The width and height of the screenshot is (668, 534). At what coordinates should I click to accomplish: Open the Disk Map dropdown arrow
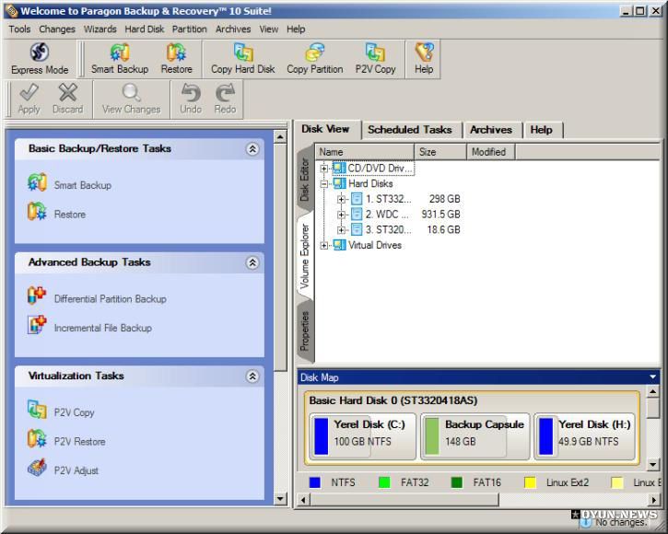[652, 377]
